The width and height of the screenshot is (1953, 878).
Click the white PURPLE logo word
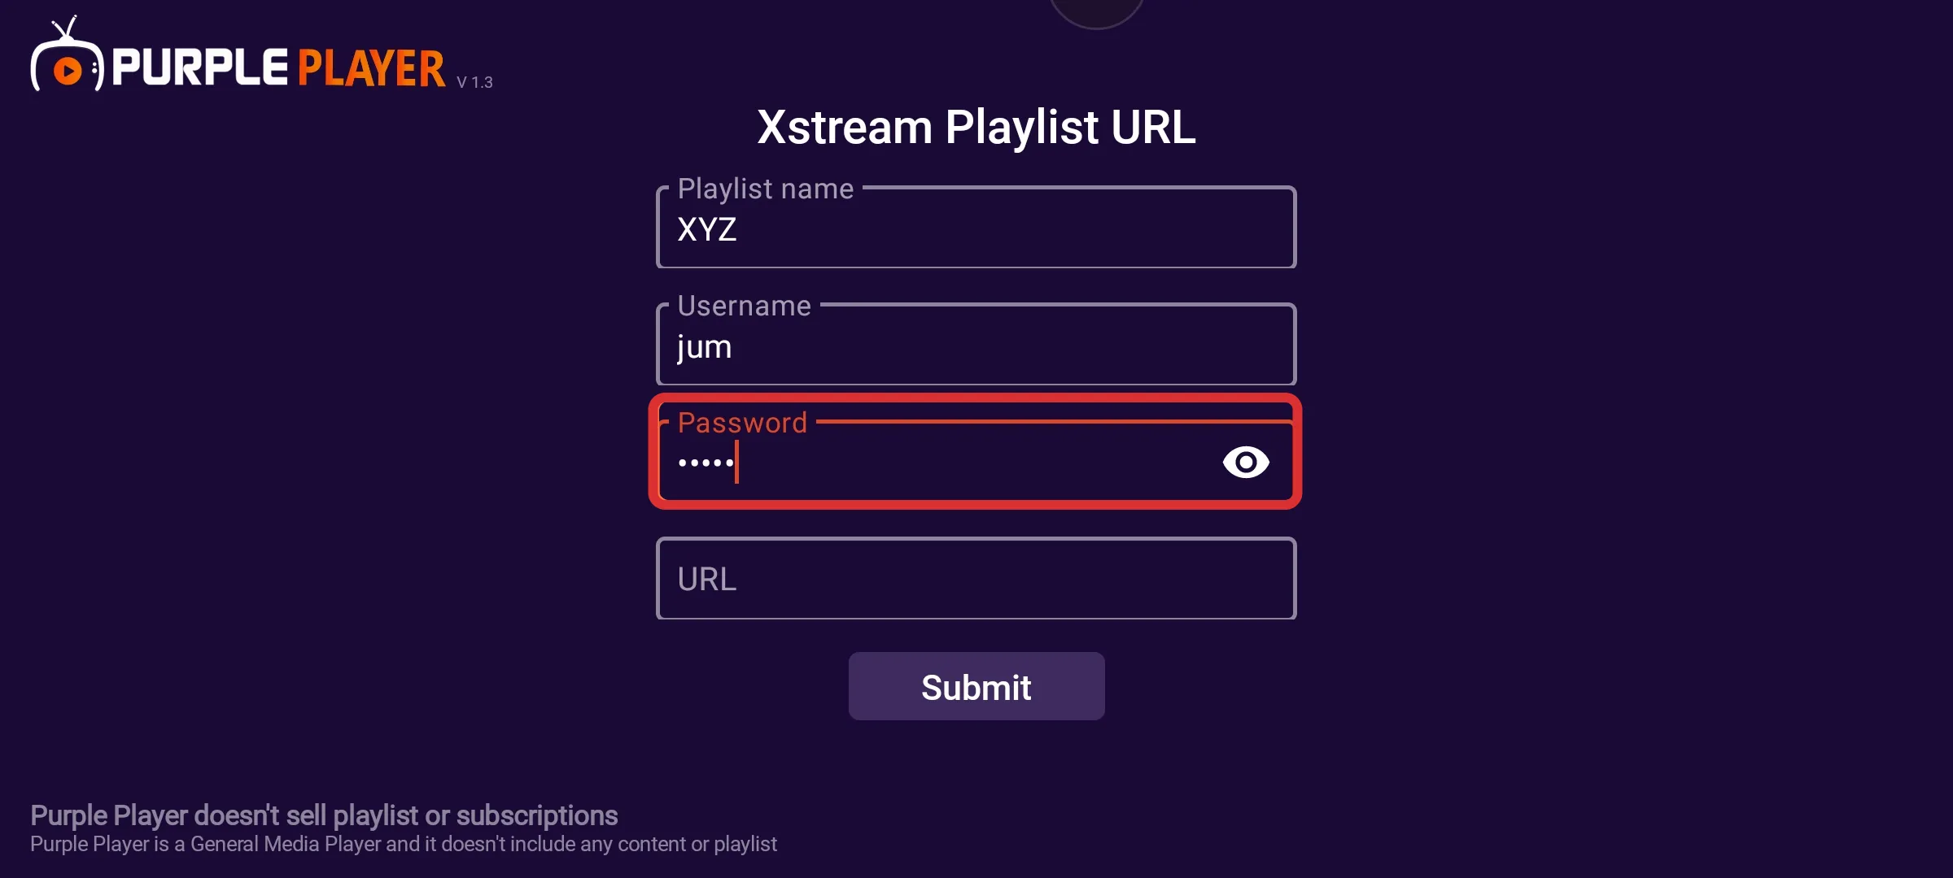point(199,67)
